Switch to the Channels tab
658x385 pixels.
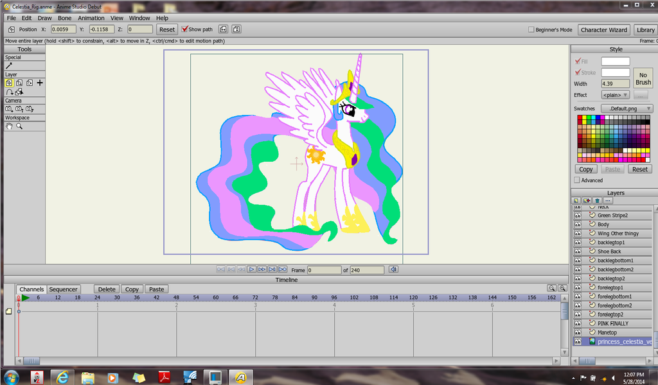(x=31, y=289)
